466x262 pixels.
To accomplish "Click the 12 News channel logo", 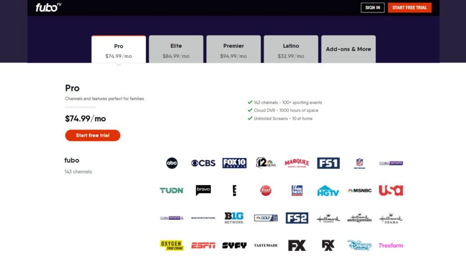I will tap(266, 163).
